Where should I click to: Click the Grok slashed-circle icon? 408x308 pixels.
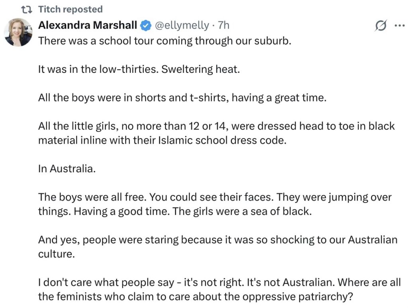(x=381, y=26)
